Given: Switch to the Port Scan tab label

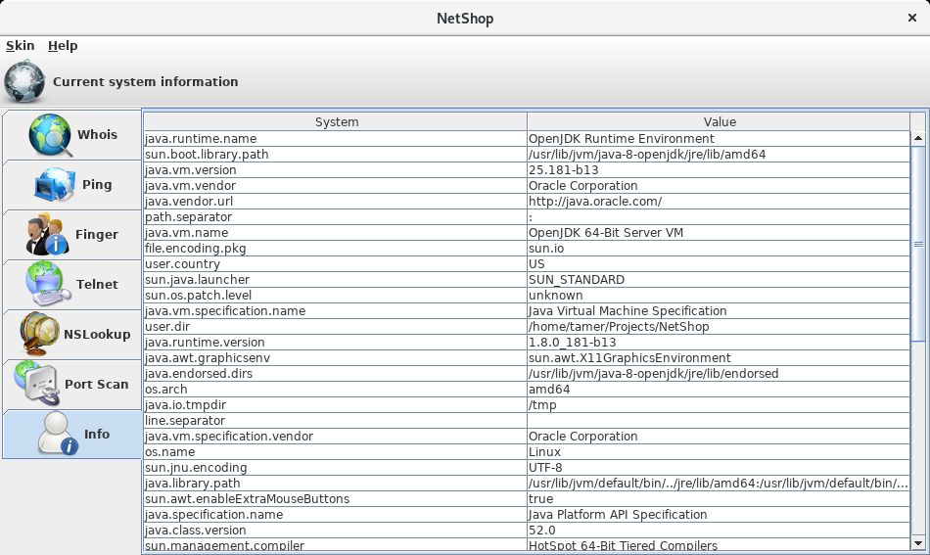Looking at the screenshot, I should [x=97, y=385].
